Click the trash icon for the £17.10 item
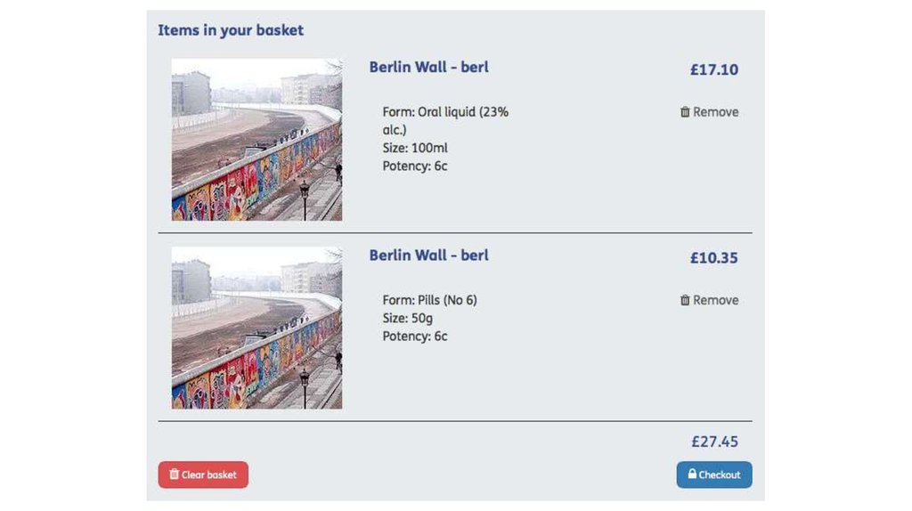912x511 pixels. 685,112
